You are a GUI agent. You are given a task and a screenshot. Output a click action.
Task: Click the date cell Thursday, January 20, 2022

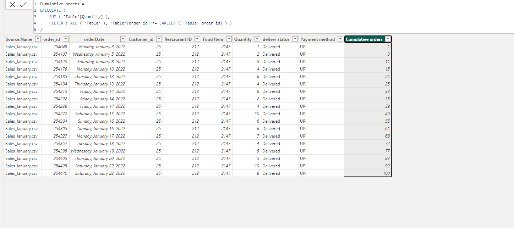point(98,159)
